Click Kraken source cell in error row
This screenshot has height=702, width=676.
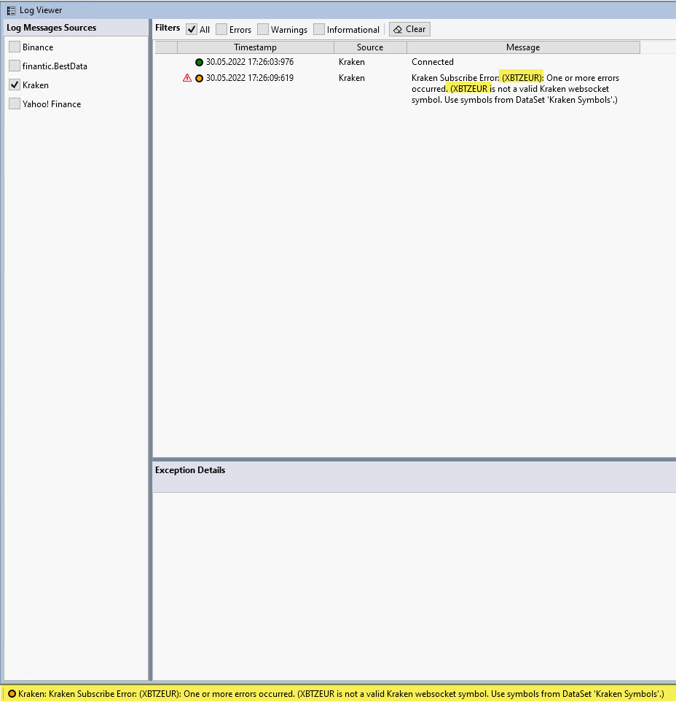pos(352,78)
